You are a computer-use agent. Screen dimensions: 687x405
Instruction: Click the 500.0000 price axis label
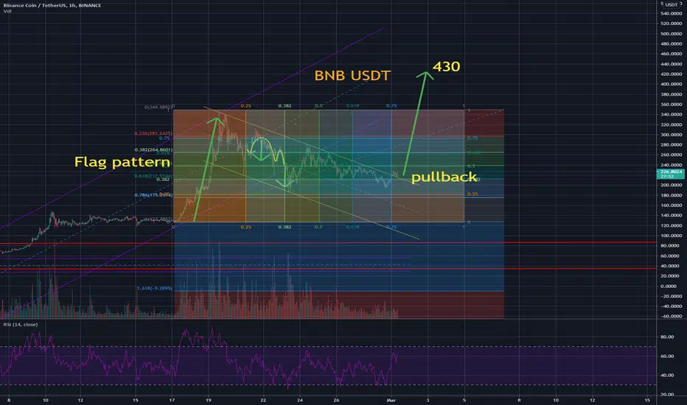pyautogui.click(x=671, y=34)
